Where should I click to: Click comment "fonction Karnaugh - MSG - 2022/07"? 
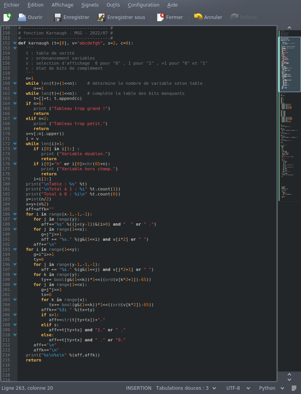65,33
